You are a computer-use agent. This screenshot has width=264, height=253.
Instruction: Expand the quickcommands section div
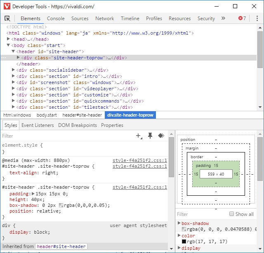13,101
